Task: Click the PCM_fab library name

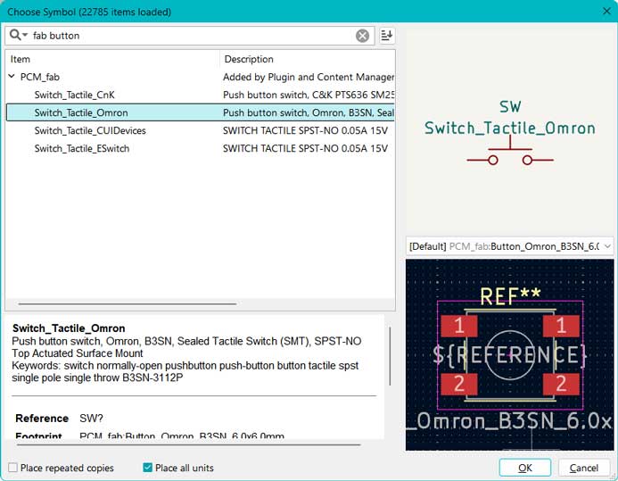Action: point(40,77)
